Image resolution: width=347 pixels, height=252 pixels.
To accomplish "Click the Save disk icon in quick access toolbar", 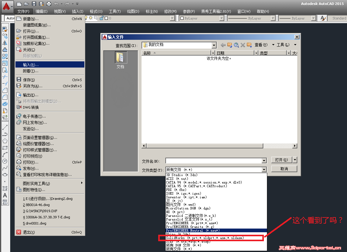I will [34, 4].
